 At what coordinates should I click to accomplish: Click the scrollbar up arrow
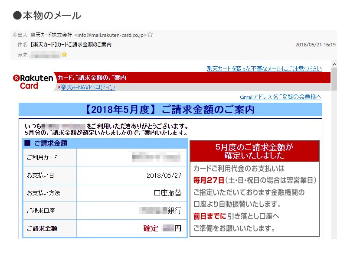tap(334, 64)
